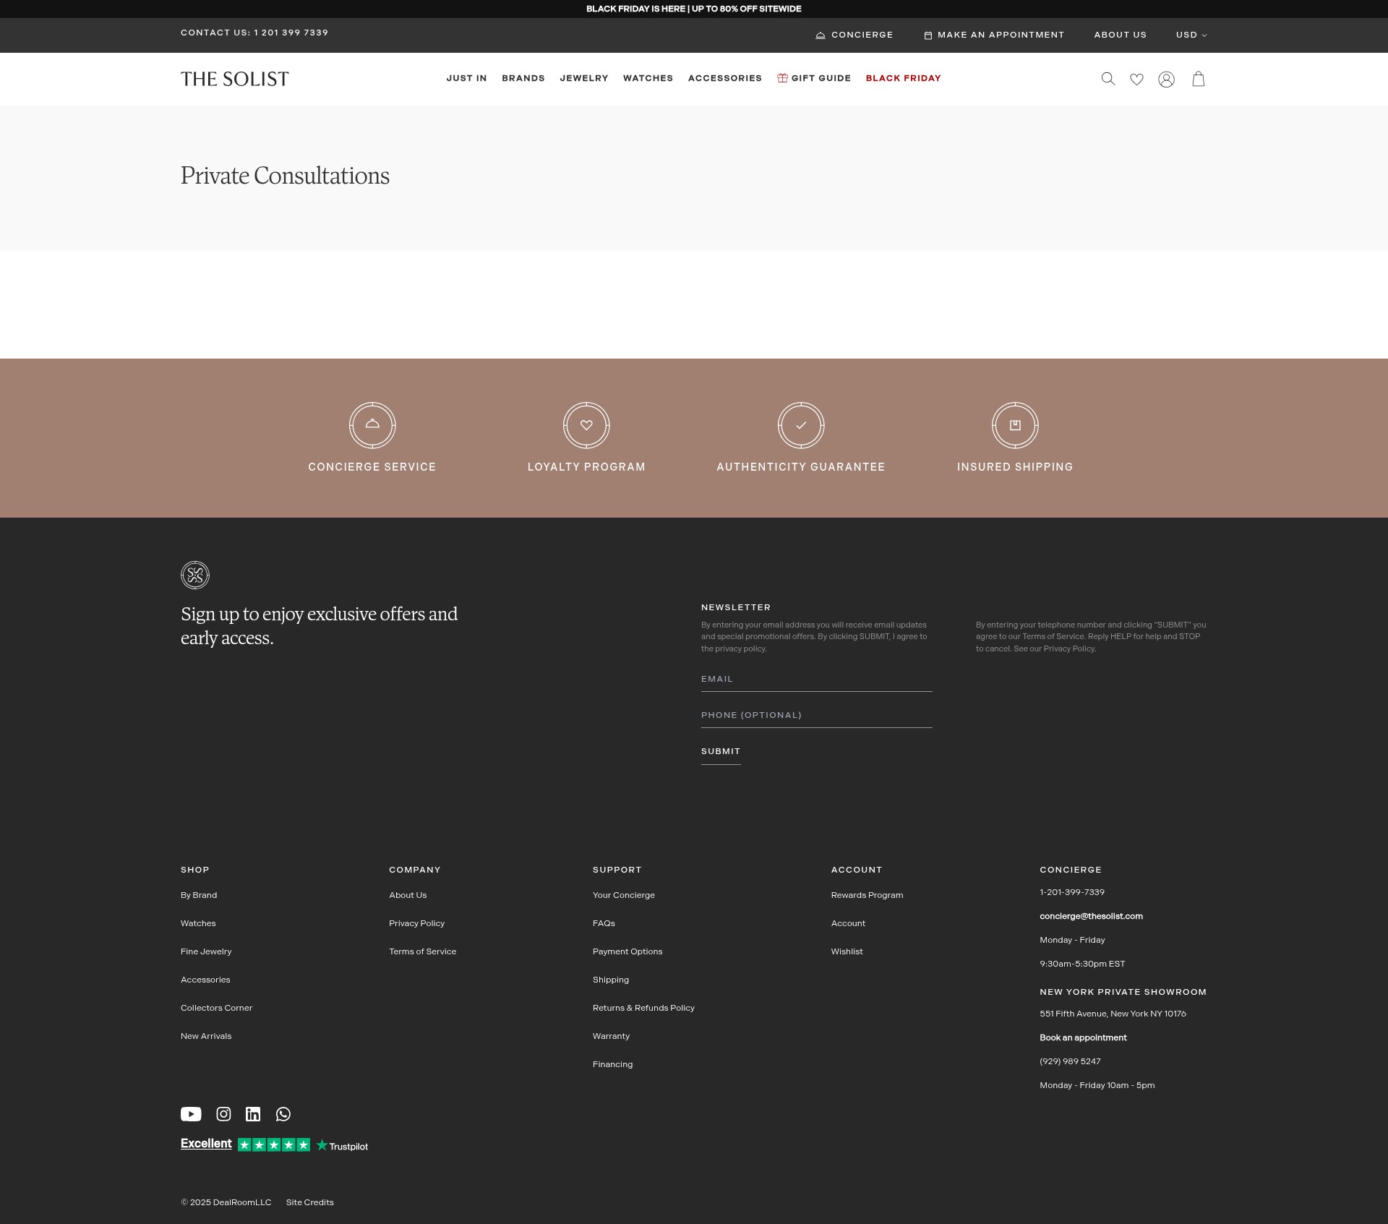Click Concierge link in top bar
The image size is (1388, 1224).
point(854,35)
